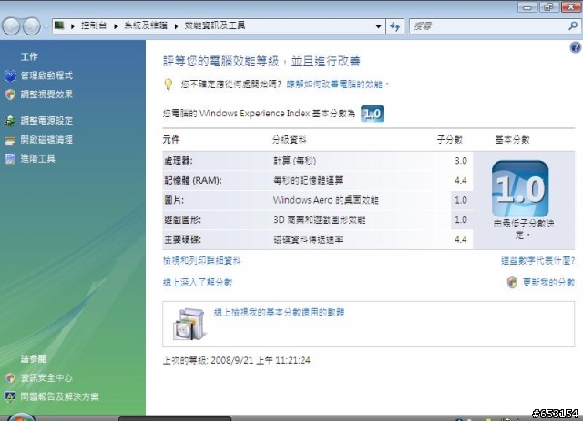The image size is (583, 421).
Task: Open the address bar history dropdown
Action: point(378,26)
